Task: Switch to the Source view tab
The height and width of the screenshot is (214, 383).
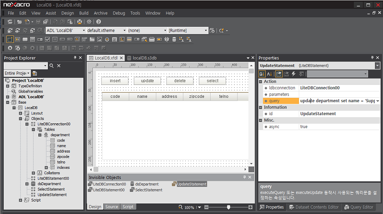Action: [112, 207]
